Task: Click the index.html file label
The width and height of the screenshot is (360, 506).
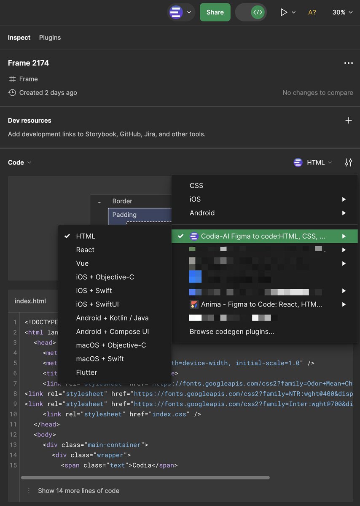Action: coord(30,301)
